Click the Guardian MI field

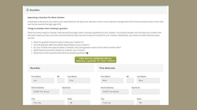click(61, 81)
